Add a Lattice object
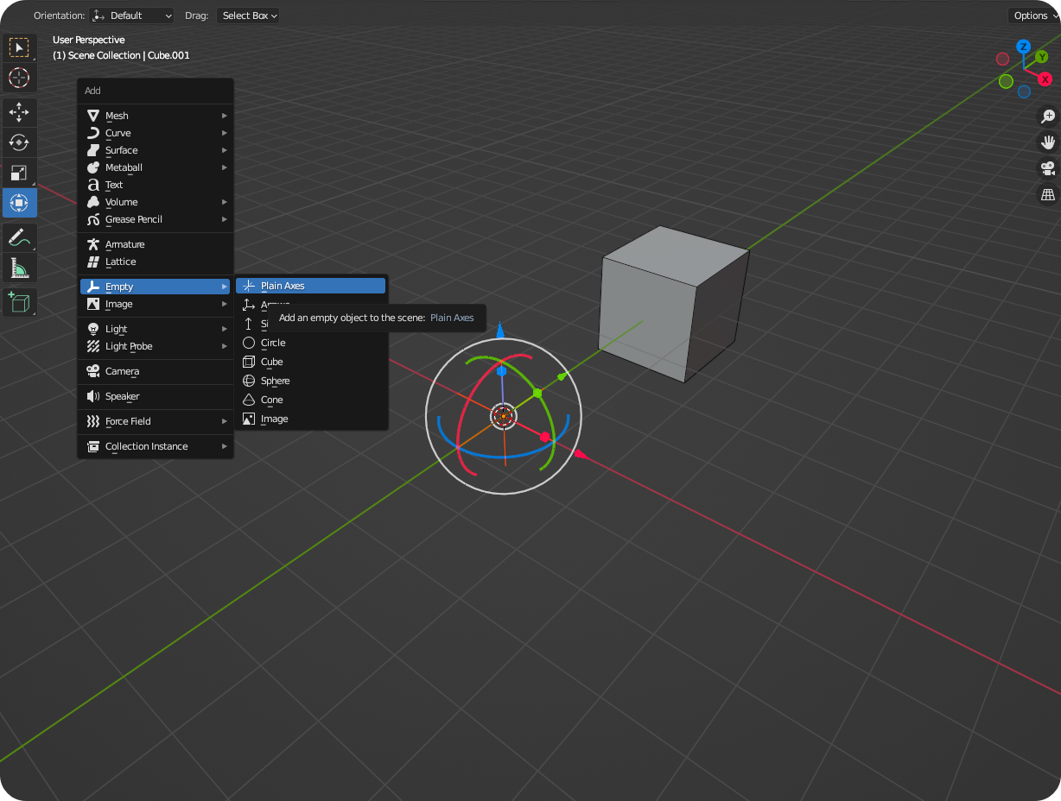The width and height of the screenshot is (1061, 801). 156,262
